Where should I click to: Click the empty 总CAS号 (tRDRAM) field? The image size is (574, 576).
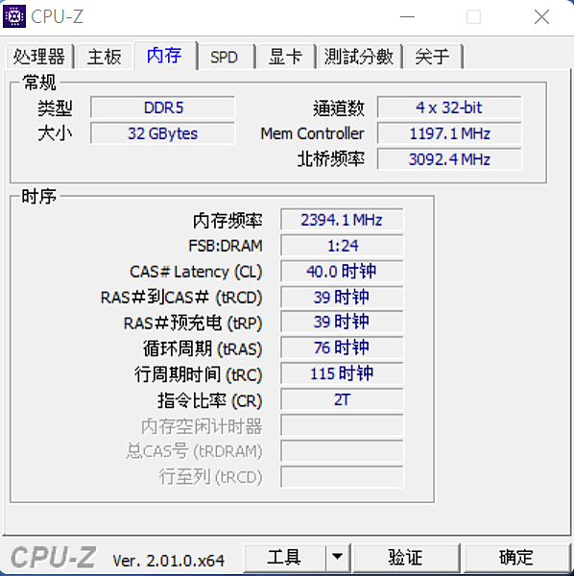click(342, 451)
